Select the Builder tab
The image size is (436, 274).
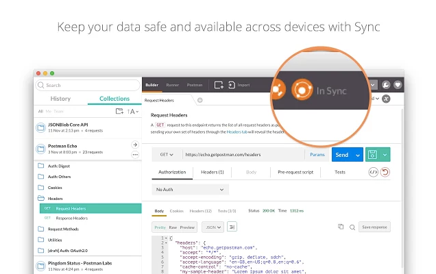click(152, 85)
